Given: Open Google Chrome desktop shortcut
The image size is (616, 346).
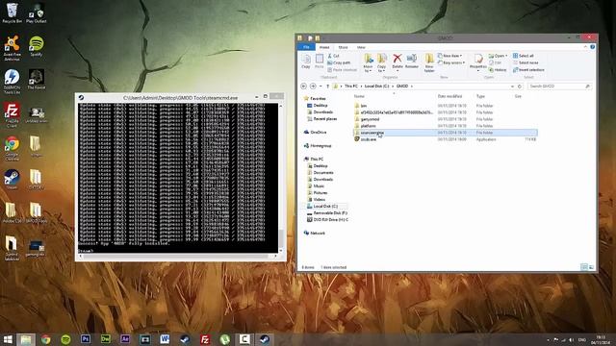Looking at the screenshot, I should pyautogui.click(x=12, y=148).
